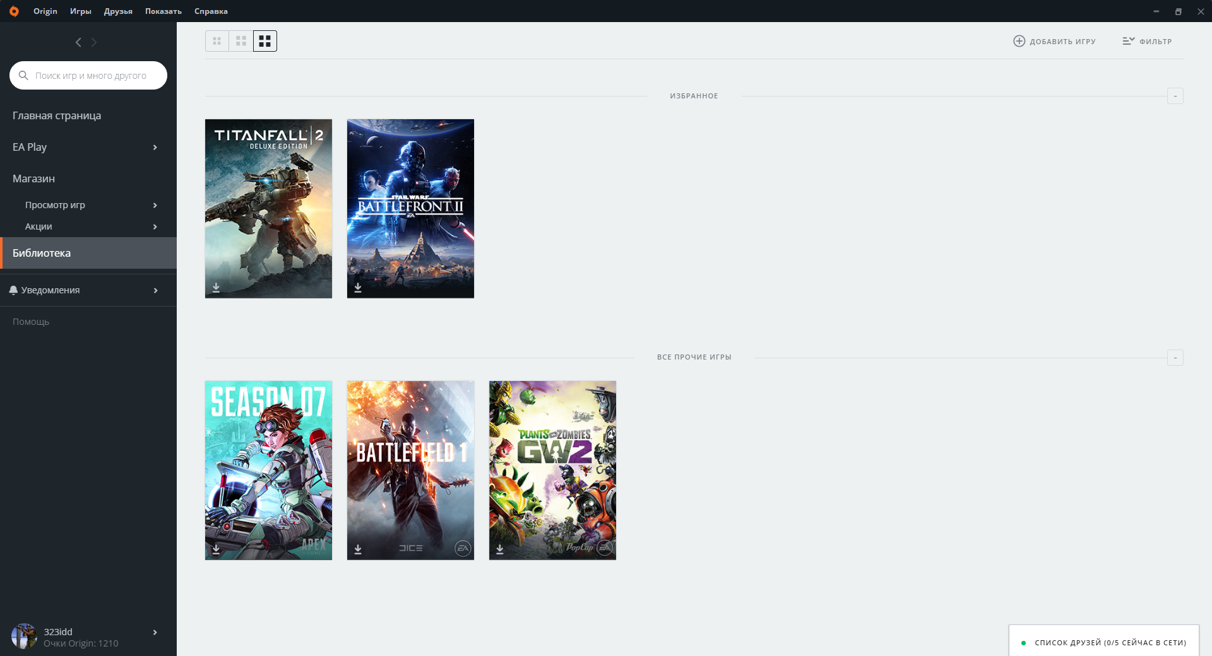Expand the 323idd profile menu arrow
Image resolution: width=1212 pixels, height=656 pixels.
[155, 632]
